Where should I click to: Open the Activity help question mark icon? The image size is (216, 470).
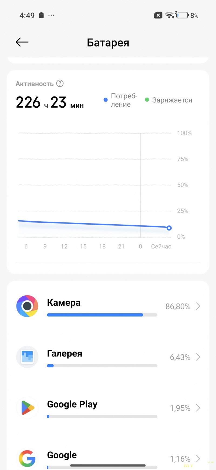coord(60,84)
